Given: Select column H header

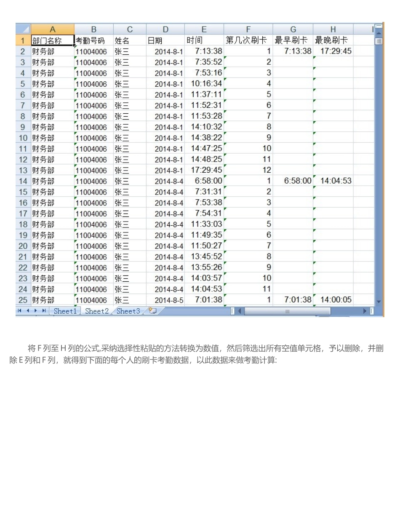Looking at the screenshot, I should point(333,29).
